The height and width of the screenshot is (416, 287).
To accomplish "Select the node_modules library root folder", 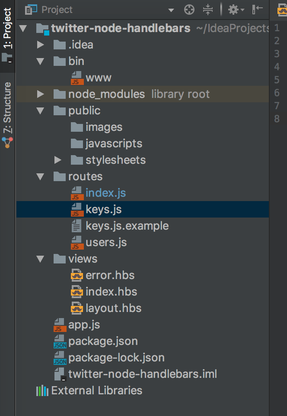I will [x=106, y=94].
